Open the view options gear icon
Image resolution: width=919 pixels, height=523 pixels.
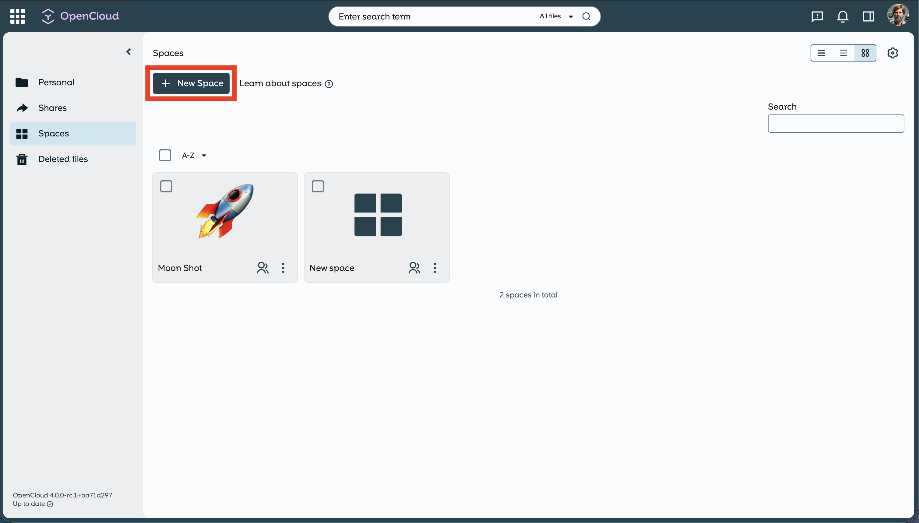click(893, 53)
